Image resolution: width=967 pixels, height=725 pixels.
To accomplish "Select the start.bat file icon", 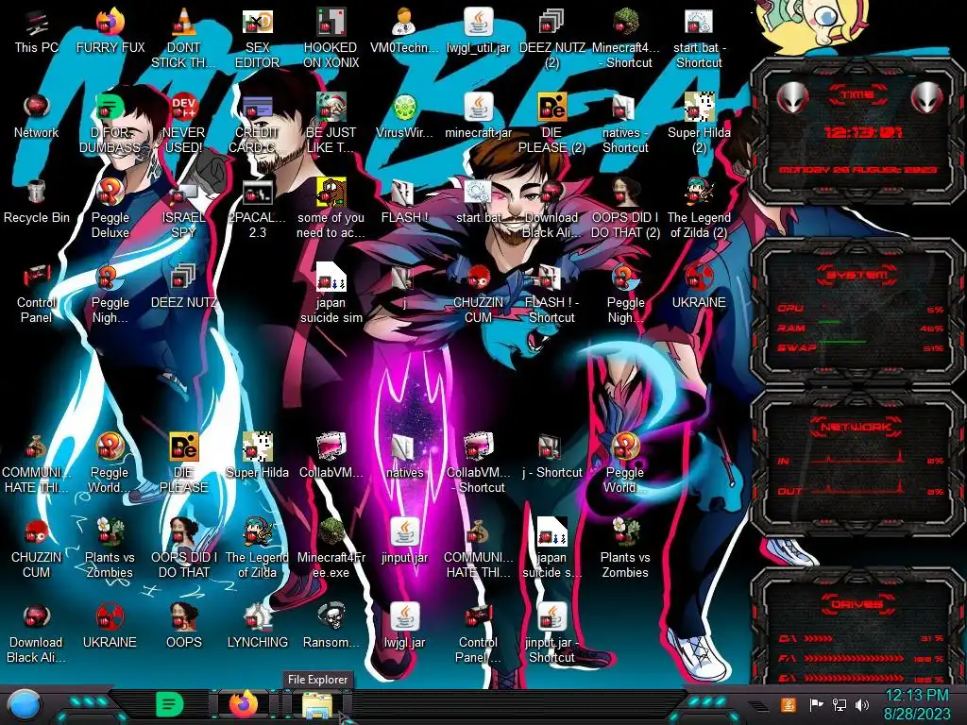I will coord(478,202).
